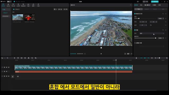Hide the video clip track

tap(7, 67)
